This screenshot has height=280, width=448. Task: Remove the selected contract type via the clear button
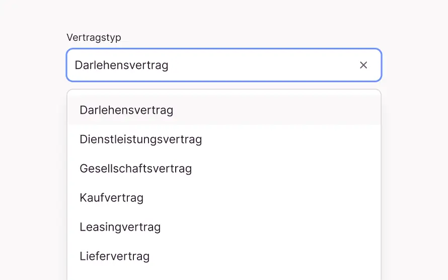[x=363, y=65]
